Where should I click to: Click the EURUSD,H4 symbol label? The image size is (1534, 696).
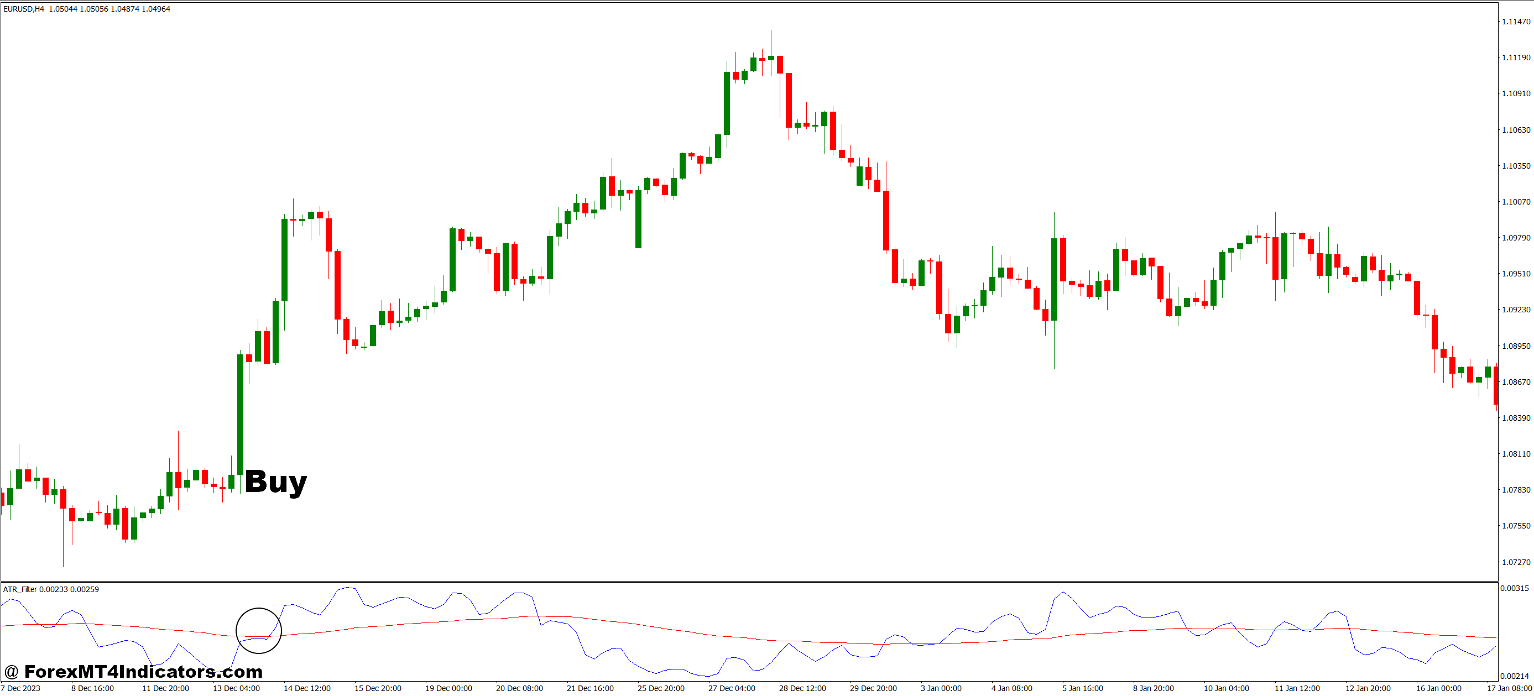tap(24, 9)
